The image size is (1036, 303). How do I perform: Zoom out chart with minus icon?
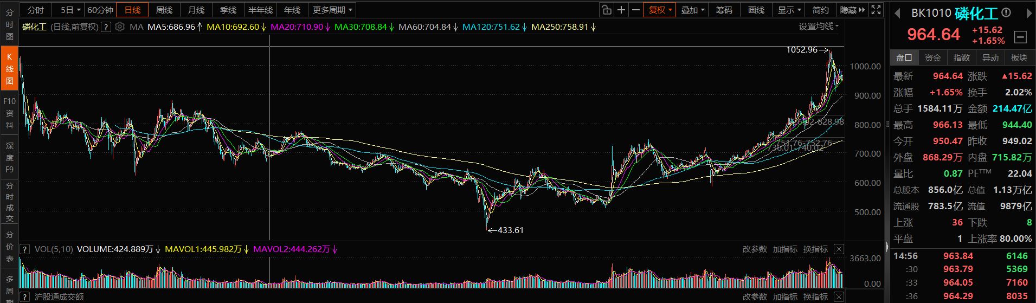[x=636, y=10]
